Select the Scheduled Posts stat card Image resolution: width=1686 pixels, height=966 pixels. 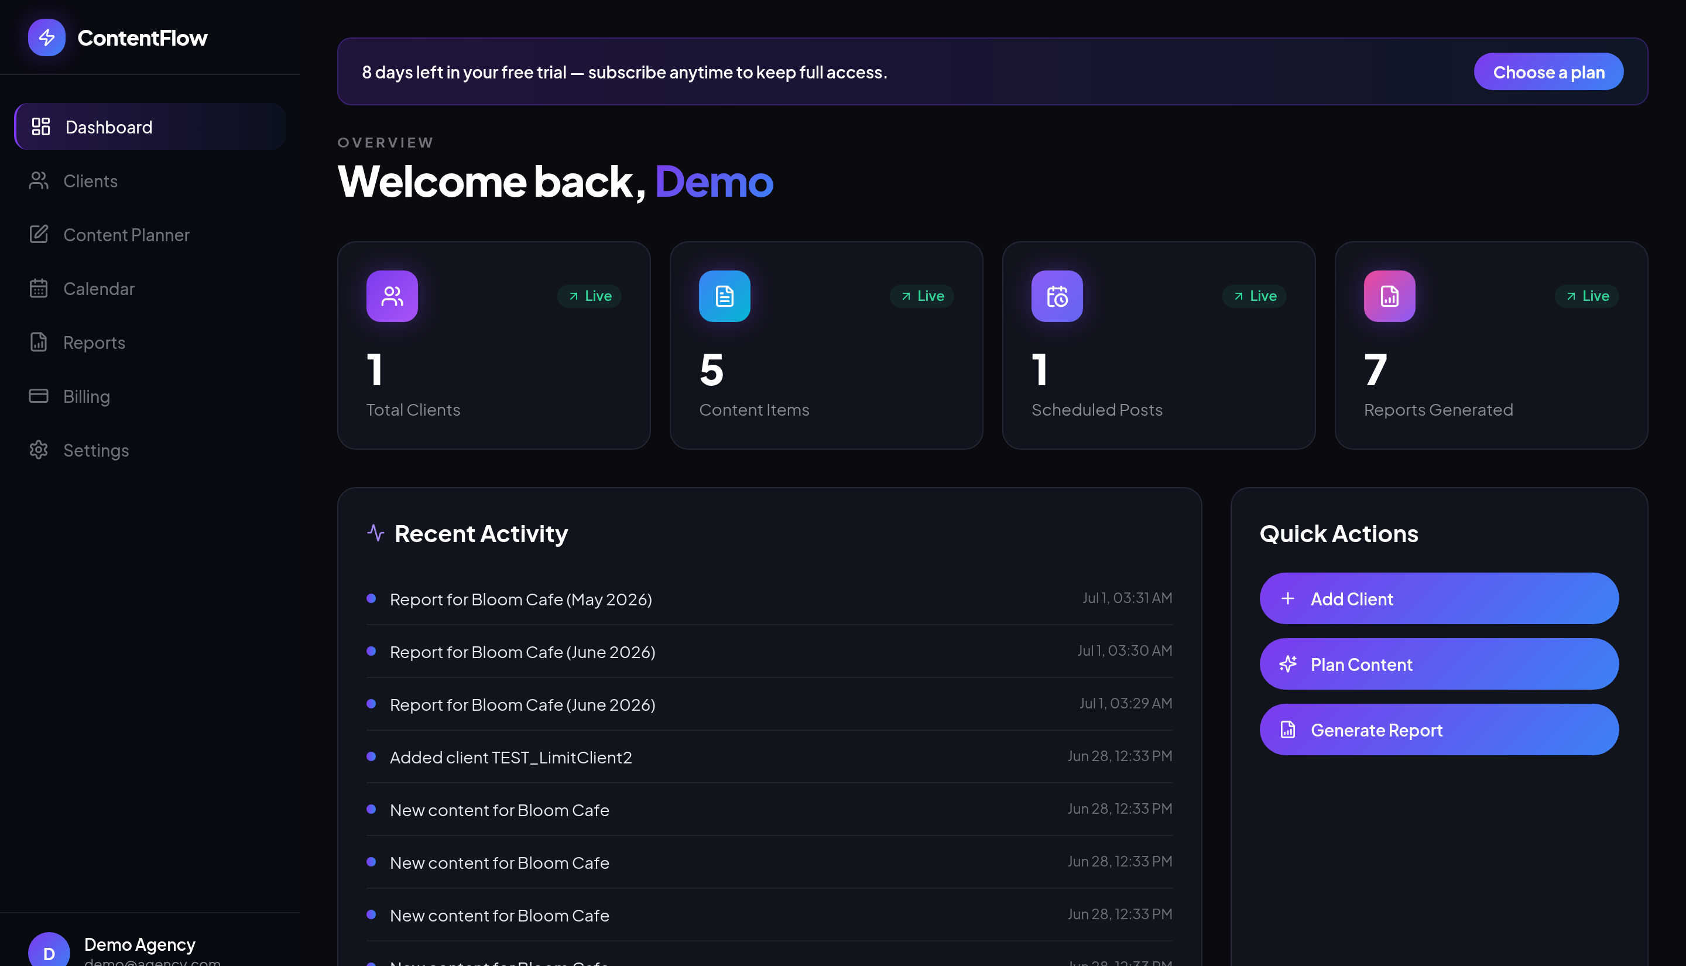(x=1158, y=345)
